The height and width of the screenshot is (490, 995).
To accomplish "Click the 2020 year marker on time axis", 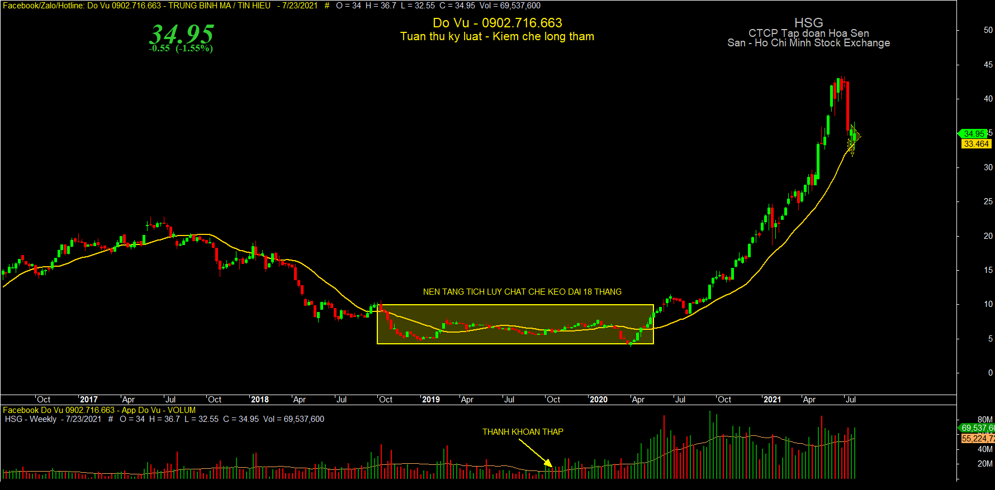I will [598, 400].
